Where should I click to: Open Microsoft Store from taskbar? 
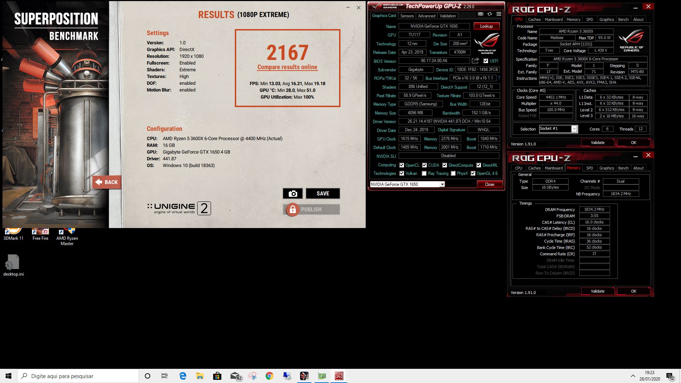[217, 376]
